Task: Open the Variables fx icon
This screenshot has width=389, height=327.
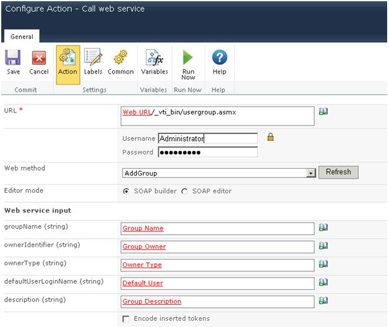Action: tap(155, 57)
